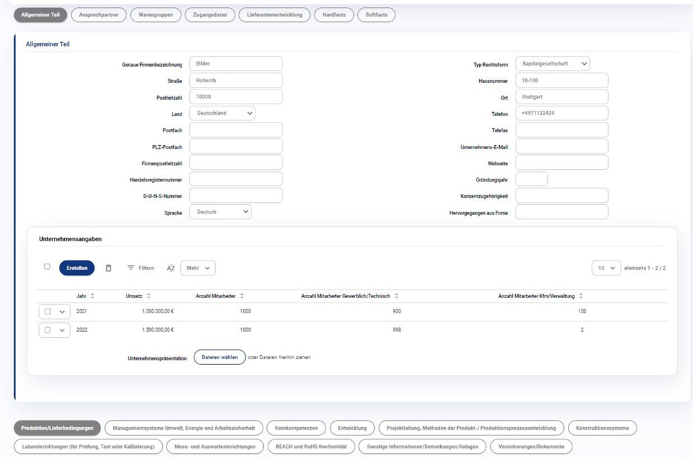Open the Mehr dropdown menu
The height and width of the screenshot is (457, 693).
pyautogui.click(x=198, y=268)
